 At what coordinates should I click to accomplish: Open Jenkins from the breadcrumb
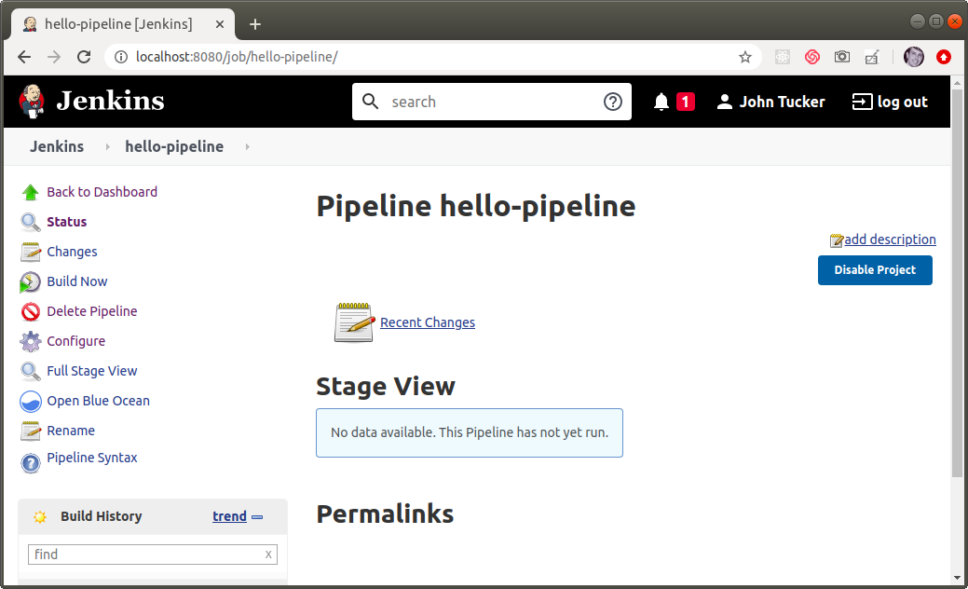[x=57, y=146]
